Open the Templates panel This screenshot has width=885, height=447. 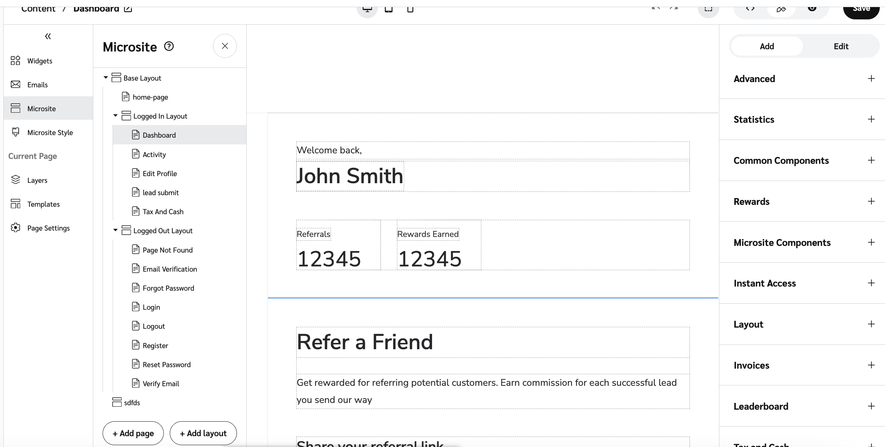tap(43, 204)
